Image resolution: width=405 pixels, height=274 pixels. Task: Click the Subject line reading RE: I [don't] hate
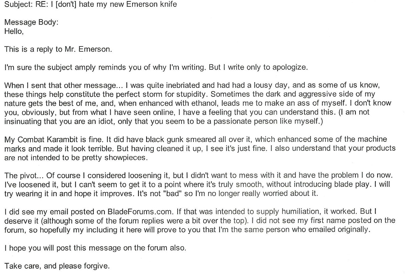coord(91,4)
